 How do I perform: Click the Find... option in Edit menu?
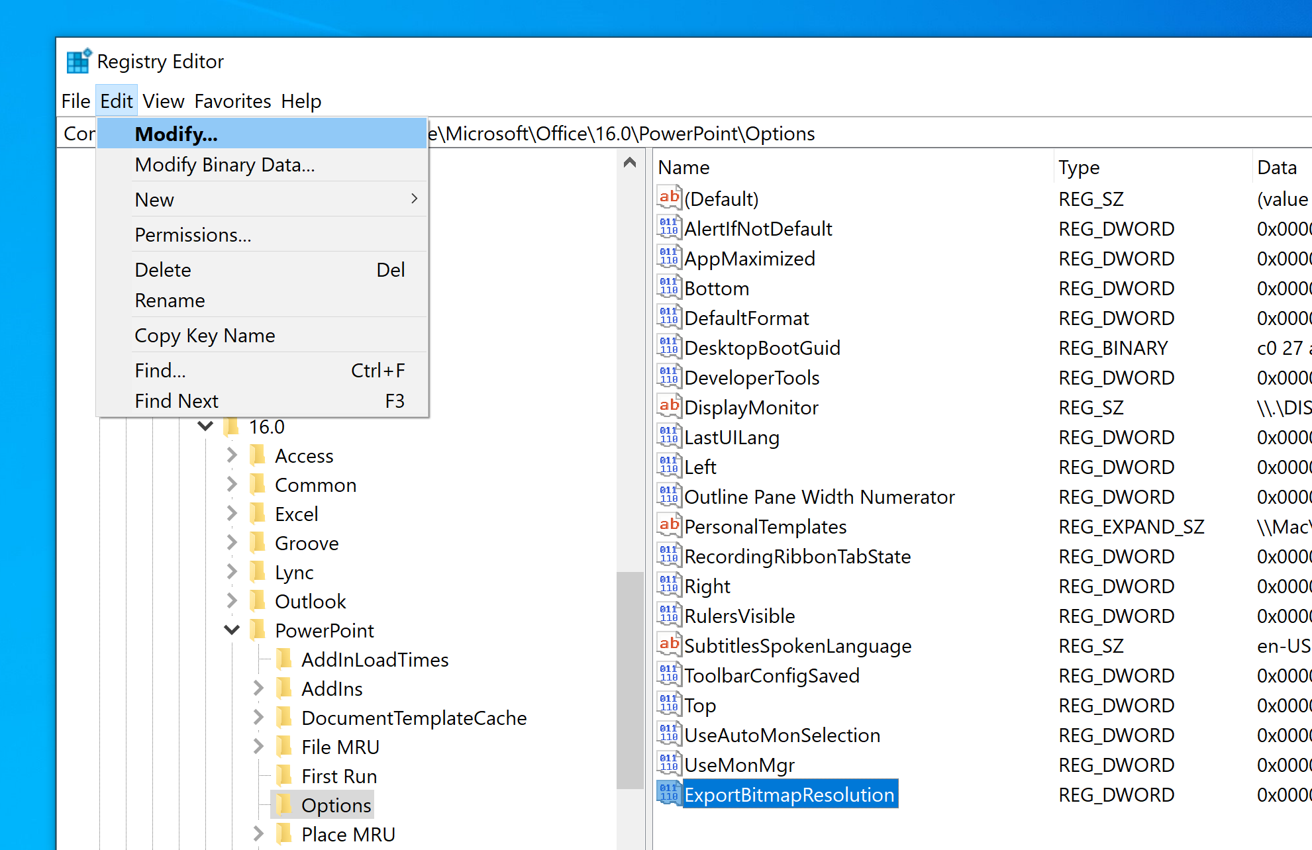click(x=160, y=370)
